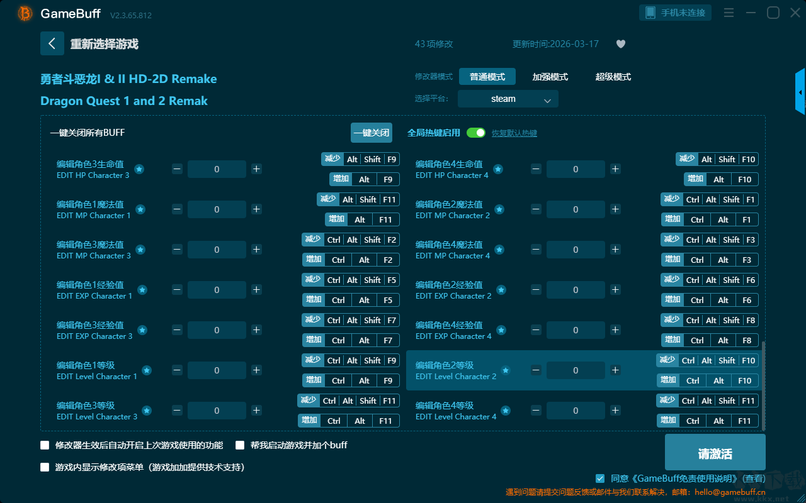The image size is (806, 503).
Task: Expand the side panel arrow on right edge
Action: coord(800,92)
